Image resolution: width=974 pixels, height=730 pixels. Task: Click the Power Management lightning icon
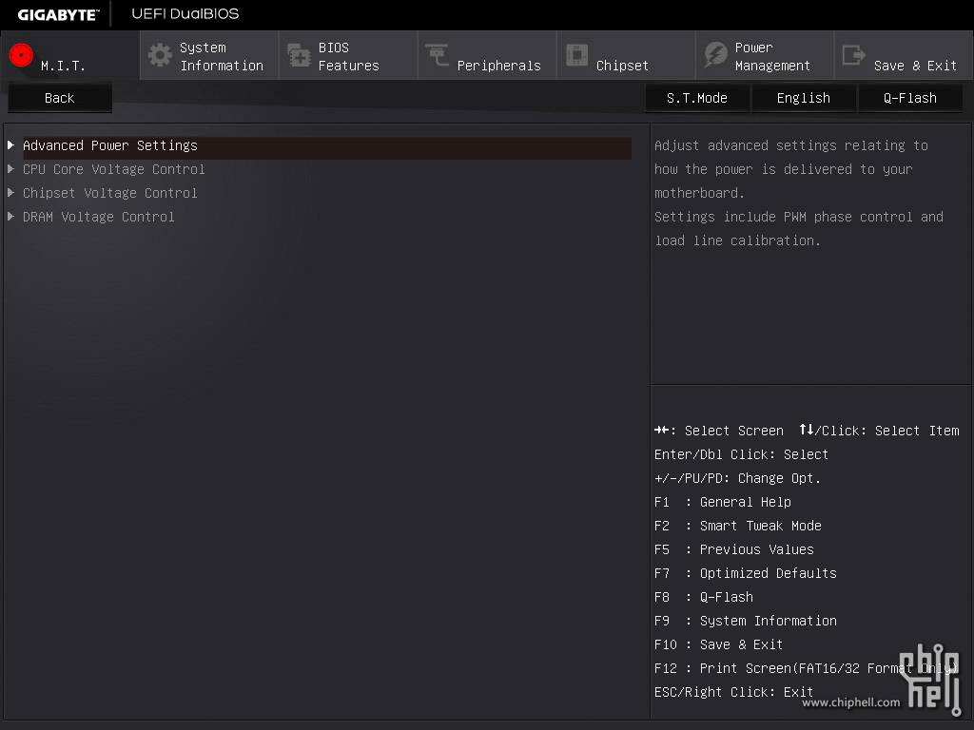[715, 55]
